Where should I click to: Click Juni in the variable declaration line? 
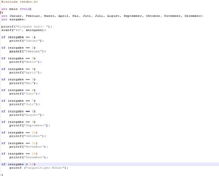pos(86,16)
